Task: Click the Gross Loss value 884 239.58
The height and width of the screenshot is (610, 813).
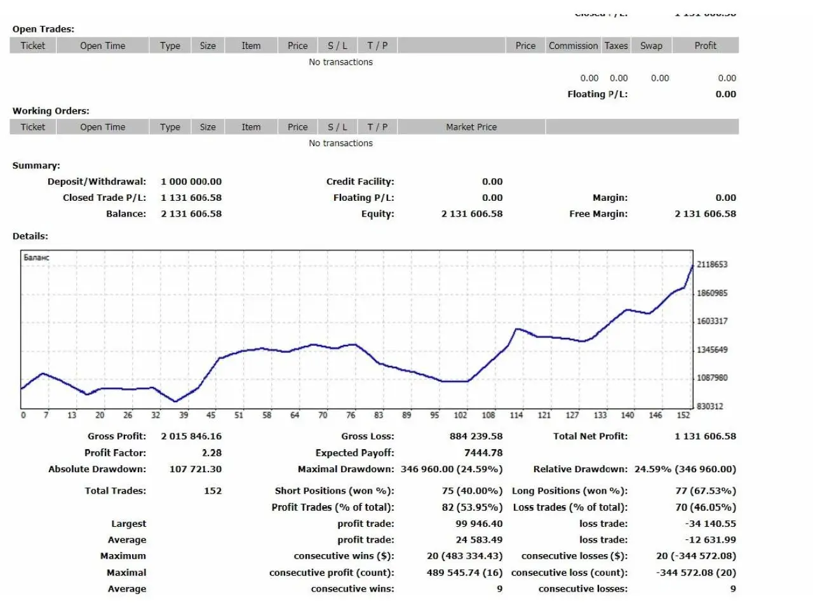Action: pyautogui.click(x=476, y=437)
